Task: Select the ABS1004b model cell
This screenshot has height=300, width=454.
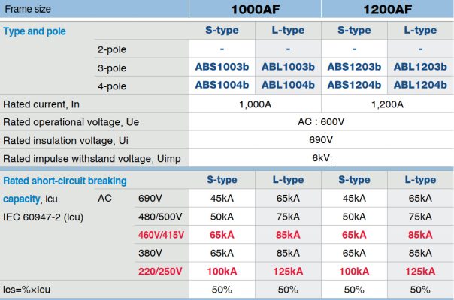Action: point(222,85)
